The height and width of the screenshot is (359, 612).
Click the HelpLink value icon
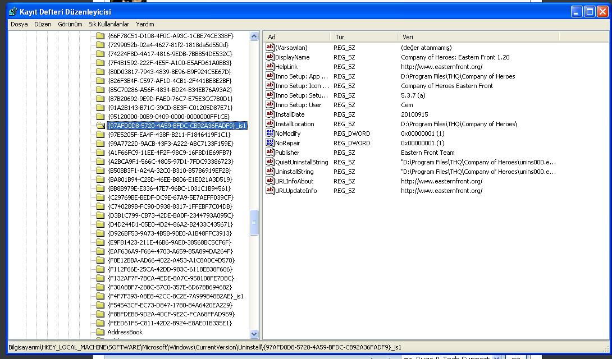click(x=270, y=66)
